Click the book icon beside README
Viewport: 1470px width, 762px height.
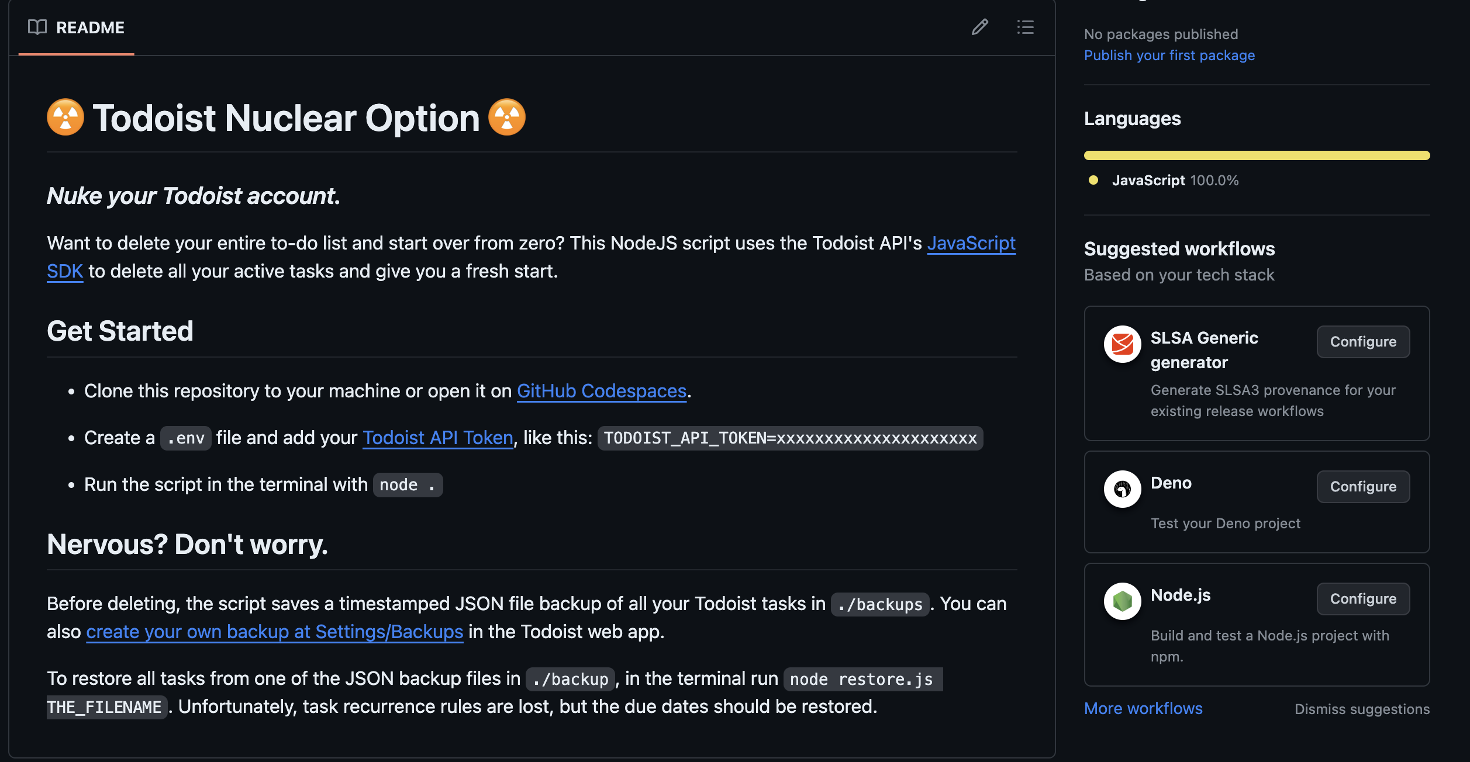pyautogui.click(x=36, y=27)
